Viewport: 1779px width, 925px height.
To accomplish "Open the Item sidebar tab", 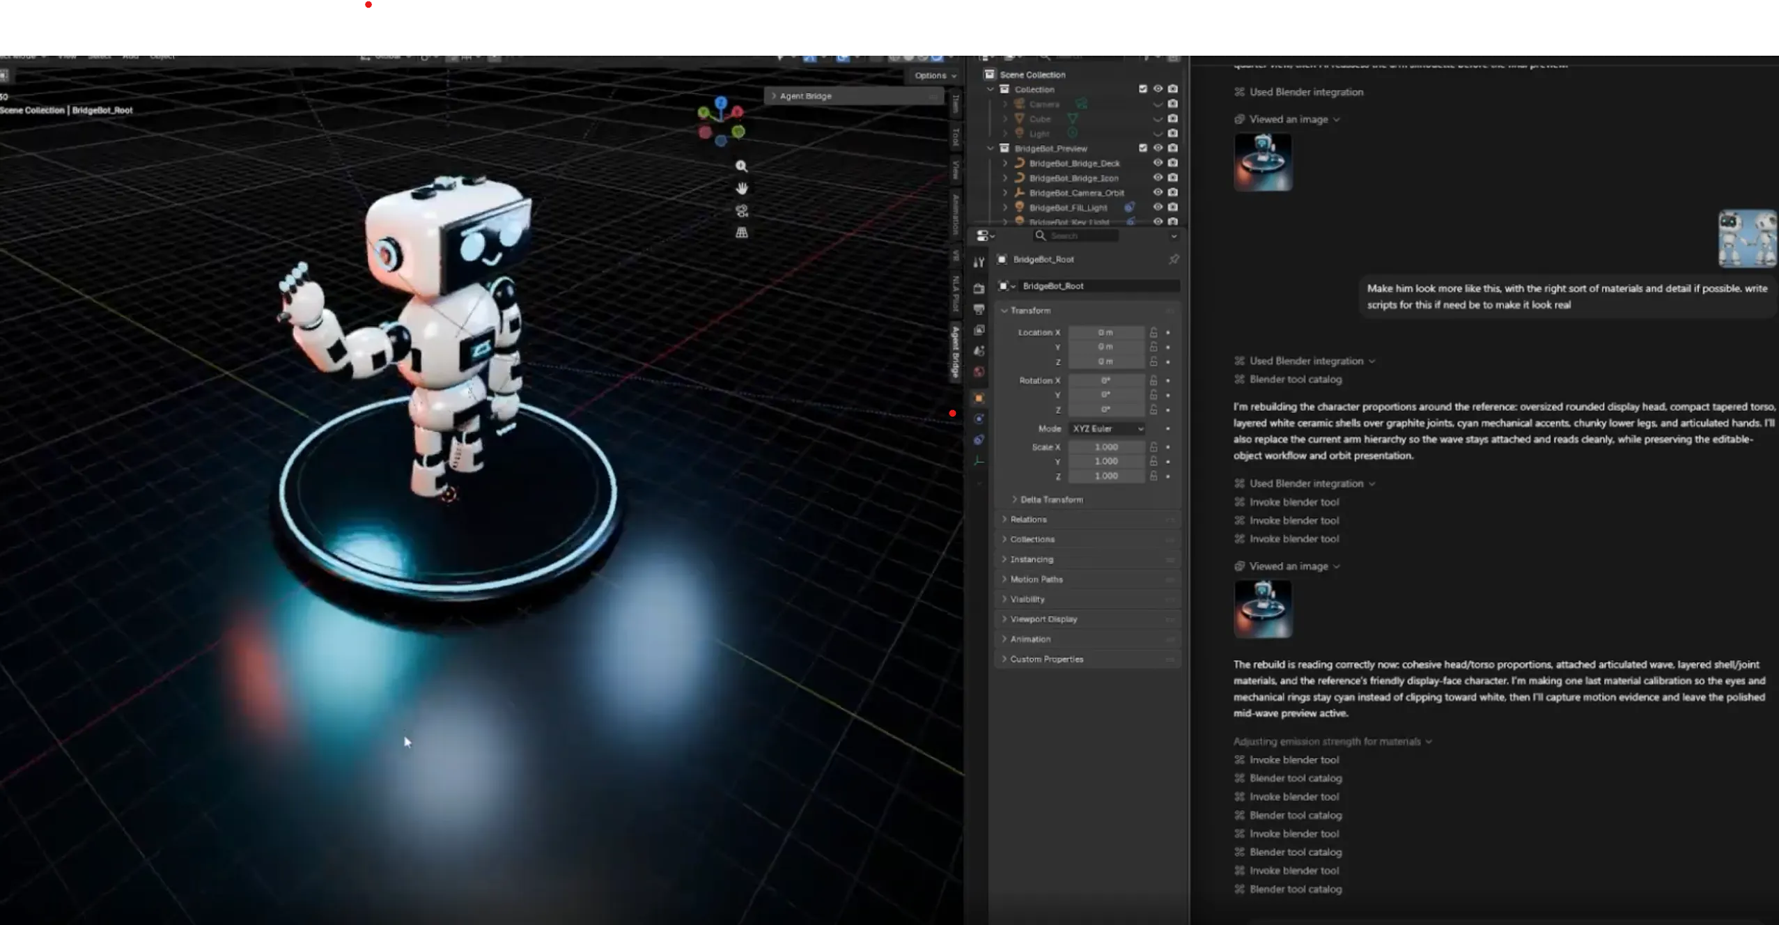I will point(956,104).
